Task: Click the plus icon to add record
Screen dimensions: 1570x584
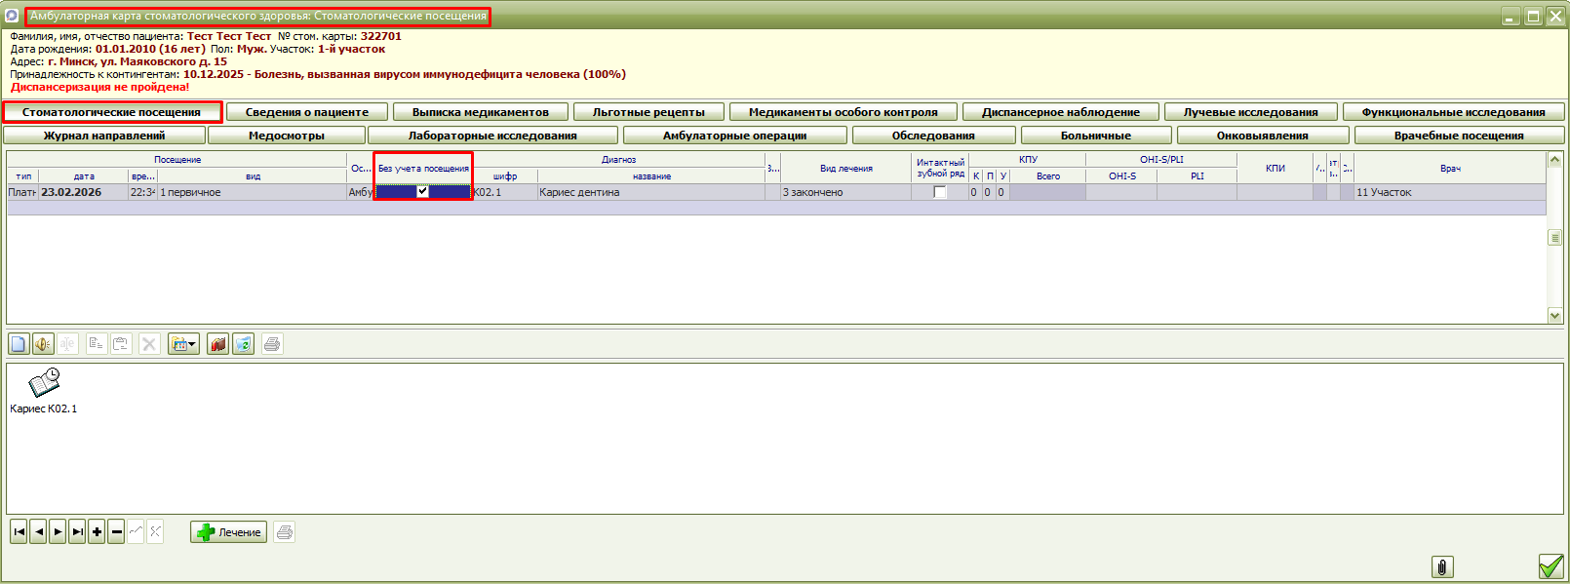Action: 97,532
